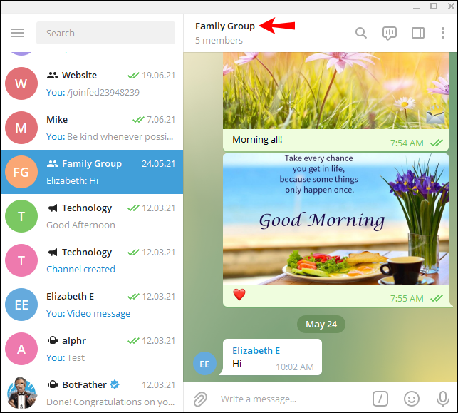Open the emoji picker smiley icon

coord(412,399)
